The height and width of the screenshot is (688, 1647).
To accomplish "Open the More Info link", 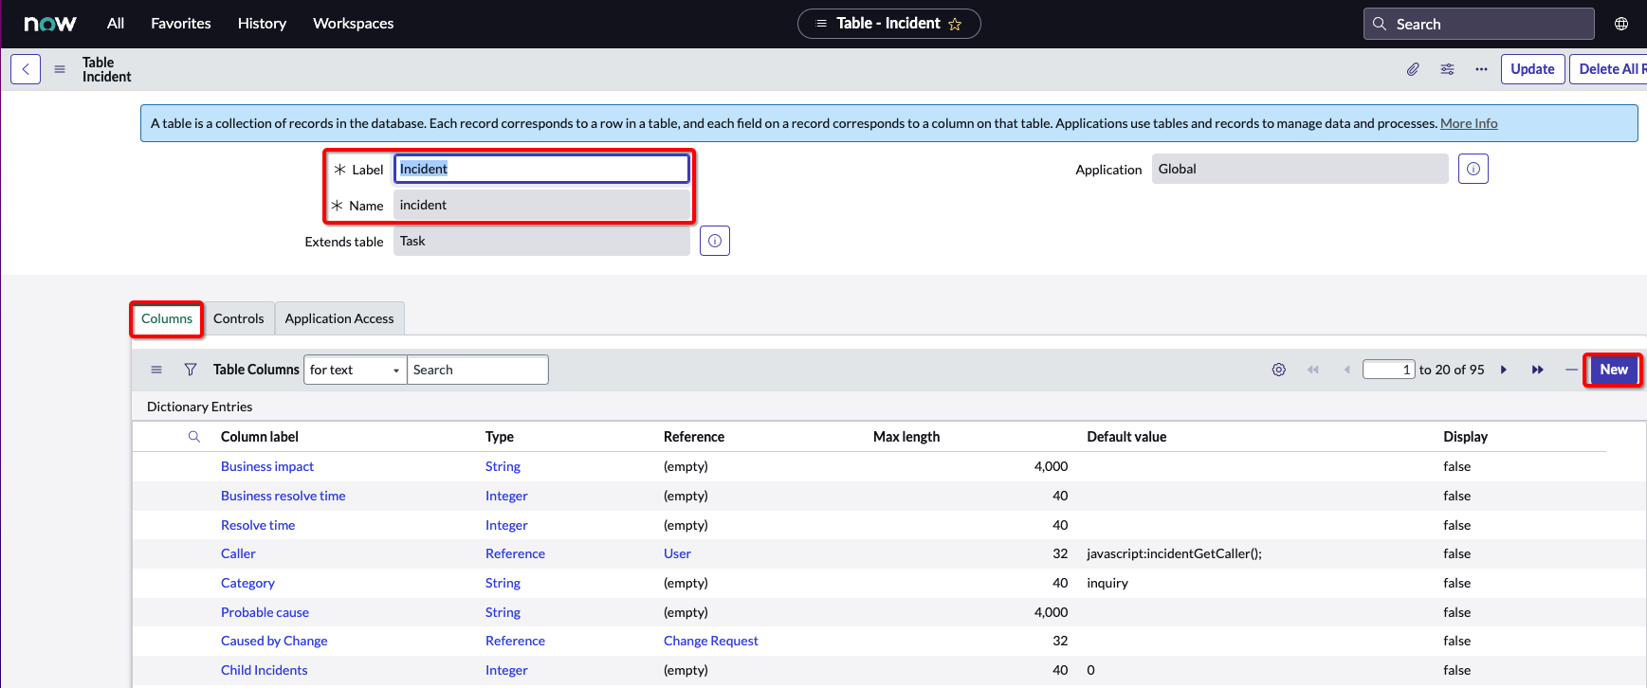I will (1469, 123).
